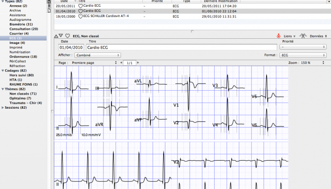Screen dimensions: 331x189
Task: Select Biométrie (31) in sidebar
Action: tap(21, 24)
